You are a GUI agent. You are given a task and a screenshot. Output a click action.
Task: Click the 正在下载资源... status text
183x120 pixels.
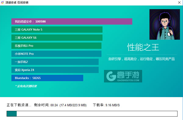[19, 105]
